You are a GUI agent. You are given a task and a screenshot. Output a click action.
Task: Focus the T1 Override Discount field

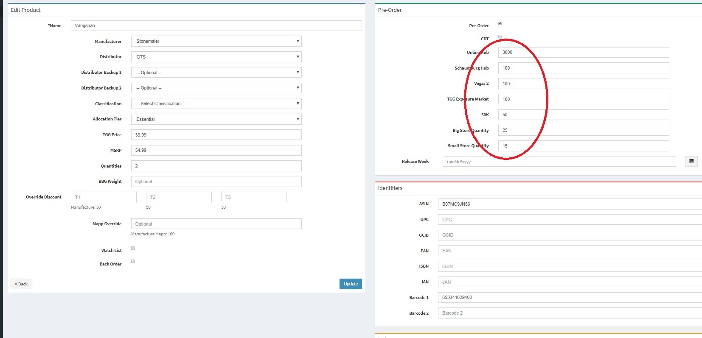104,197
